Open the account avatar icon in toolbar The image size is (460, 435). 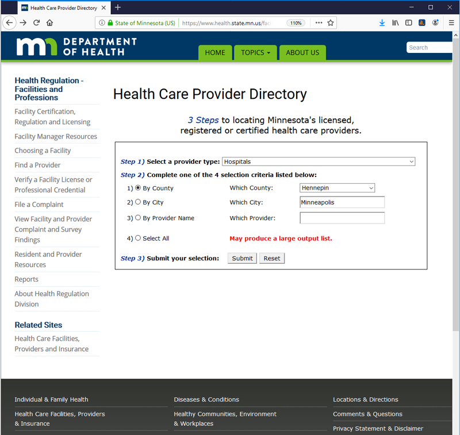[x=435, y=23]
